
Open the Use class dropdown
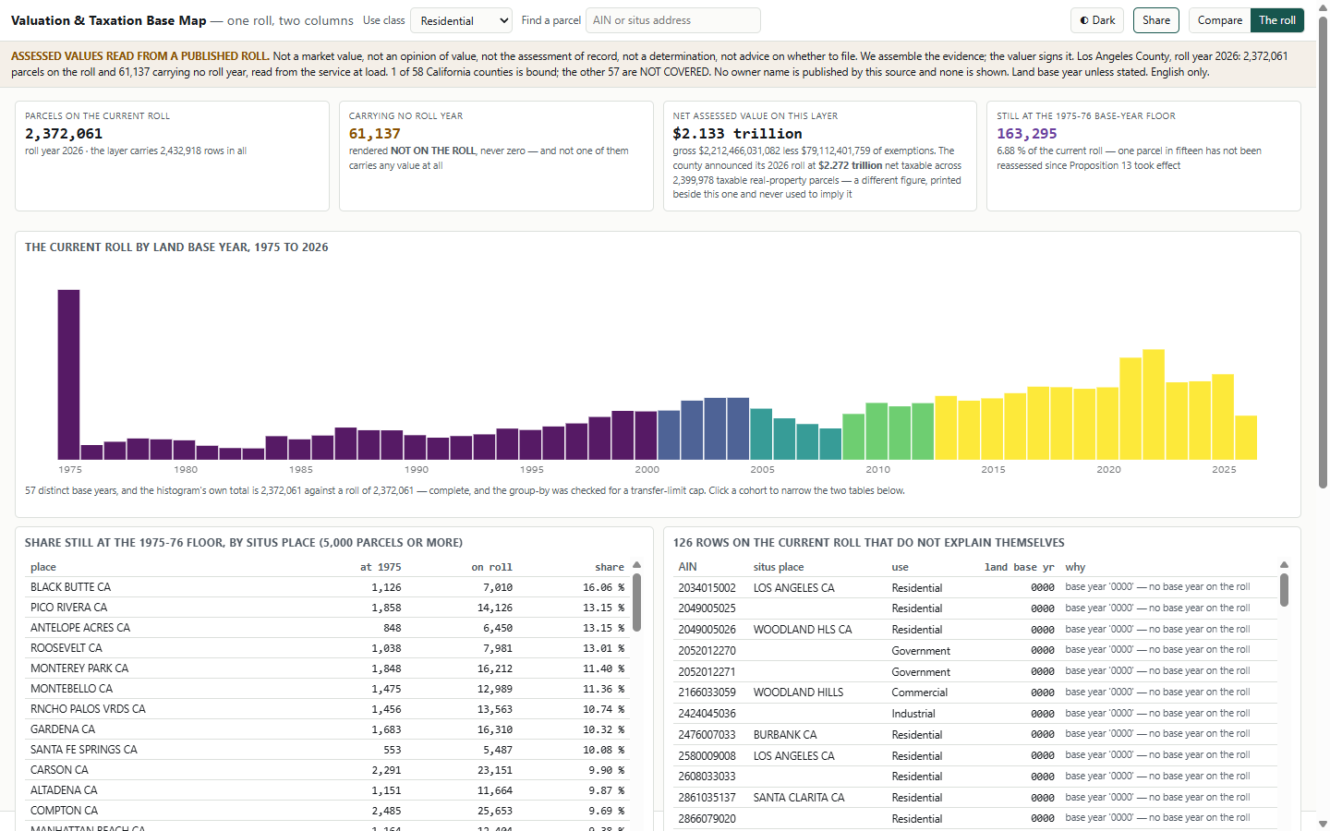[461, 20]
